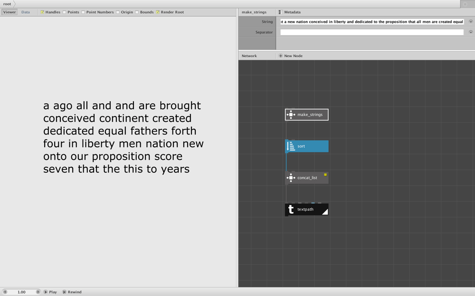This screenshot has height=296, width=475.
Task: Click the root breadcrumb
Action: (7, 4)
